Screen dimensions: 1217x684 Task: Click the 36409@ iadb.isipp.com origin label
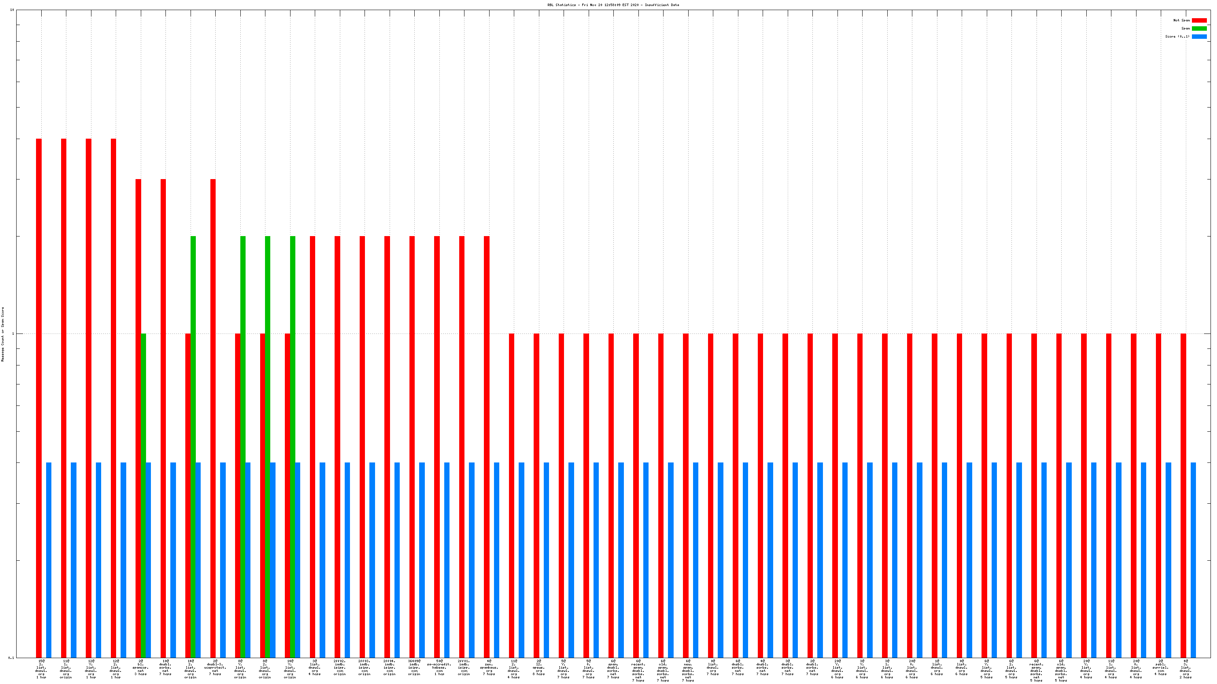click(414, 667)
